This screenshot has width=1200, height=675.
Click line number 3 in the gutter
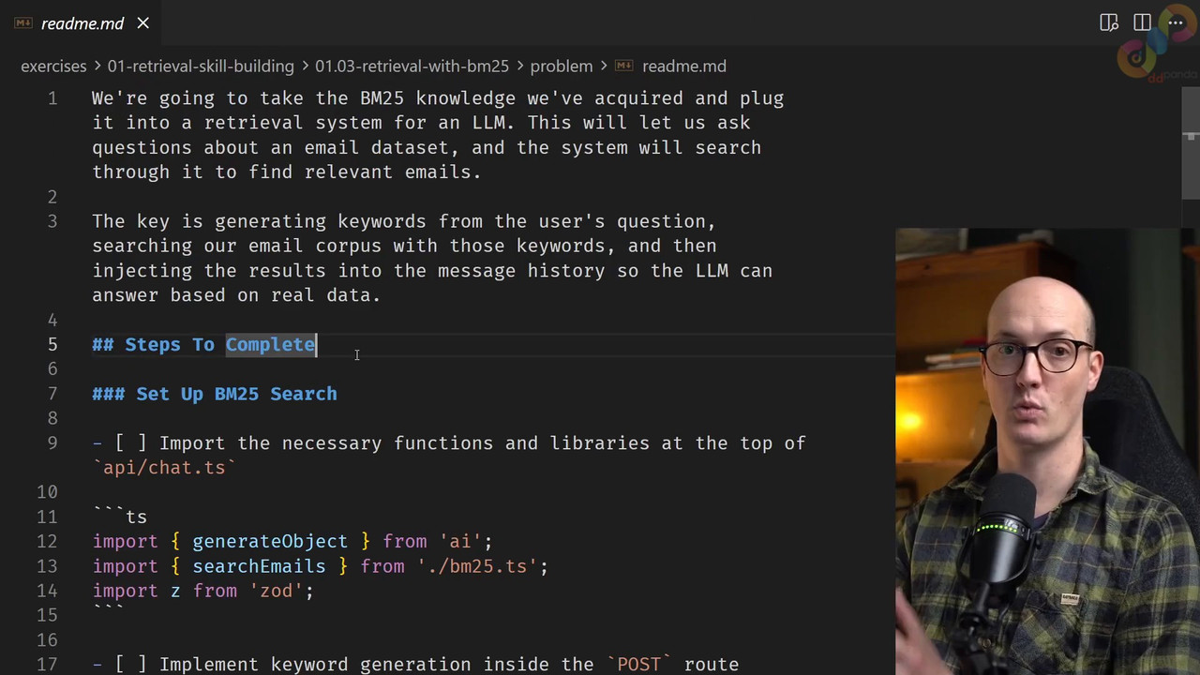(52, 221)
